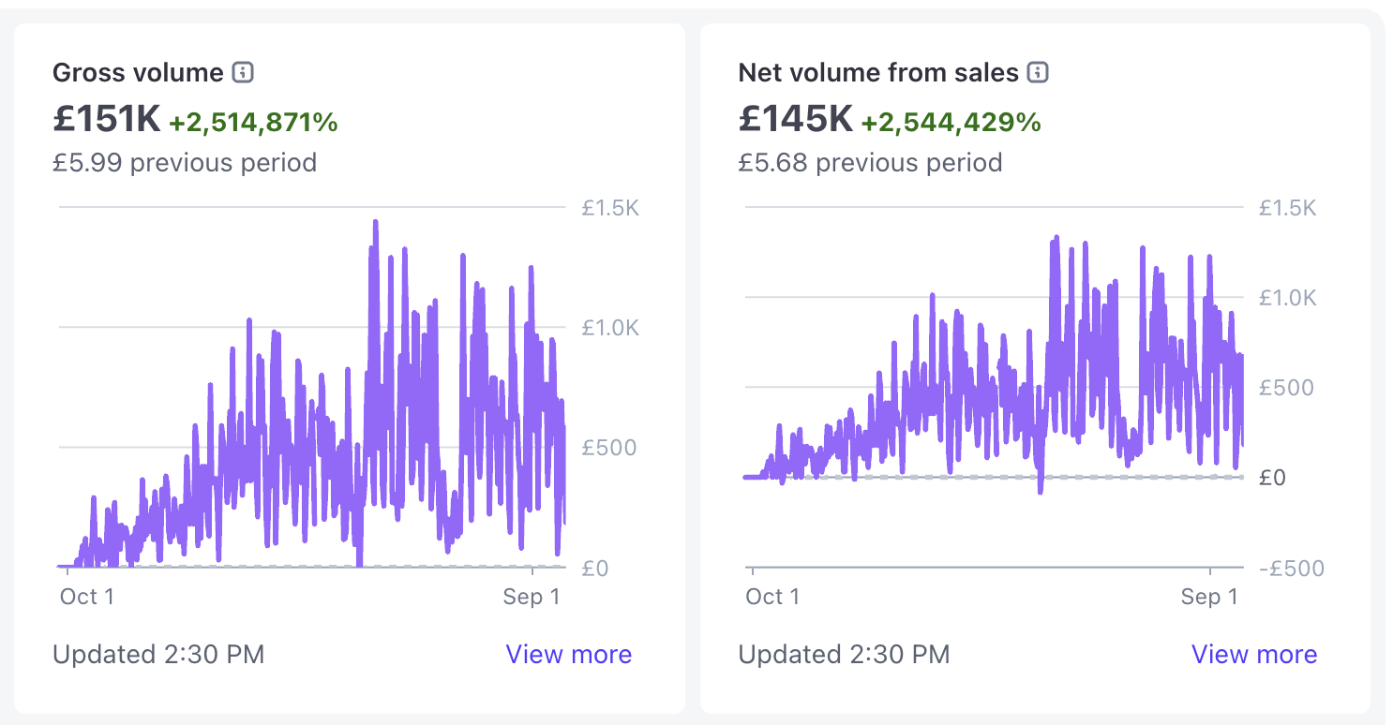Click the Updated 2:30 PM text under Net volume
Image resolution: width=1393 pixels, height=725 pixels.
(x=844, y=654)
